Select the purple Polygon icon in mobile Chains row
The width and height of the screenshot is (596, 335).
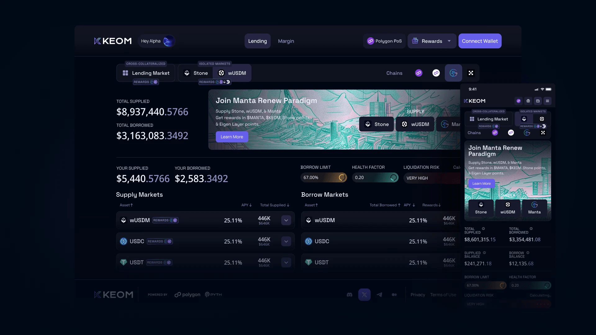coord(495,133)
